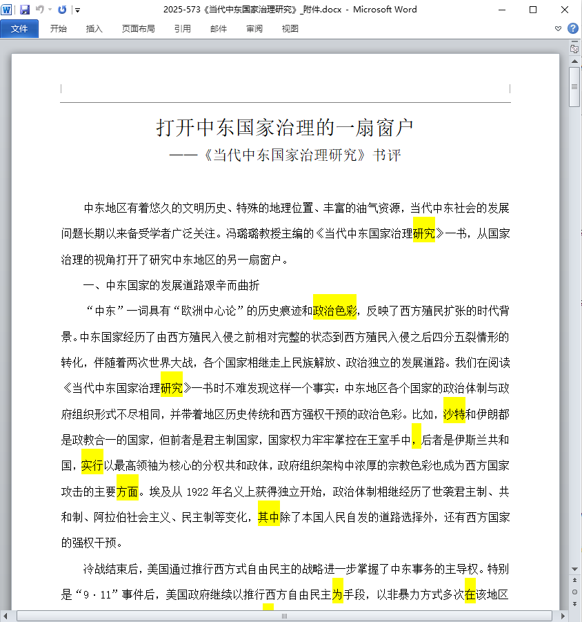
Task: Select the 页面布局 (Page Layout) tab
Action: (138, 28)
